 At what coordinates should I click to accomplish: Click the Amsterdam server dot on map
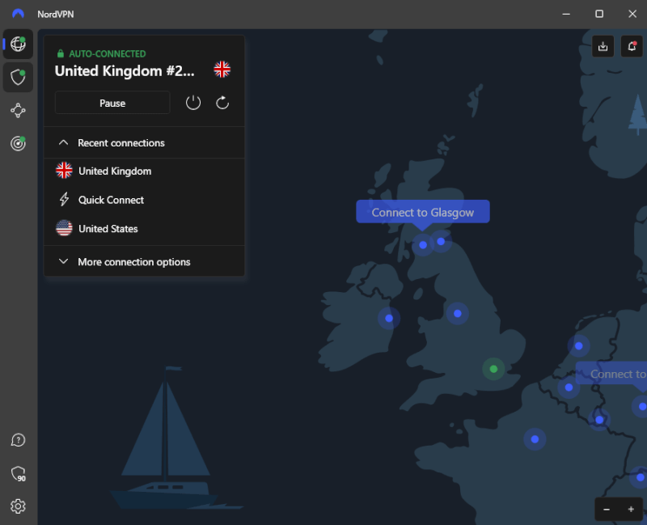[x=579, y=346]
